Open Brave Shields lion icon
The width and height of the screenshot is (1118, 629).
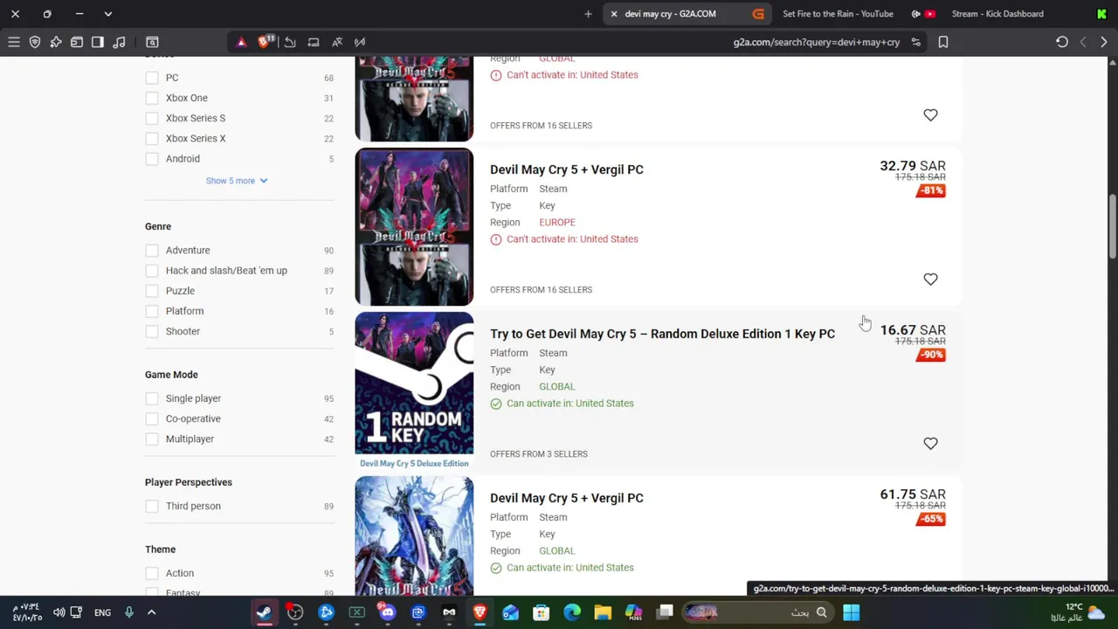pos(265,42)
